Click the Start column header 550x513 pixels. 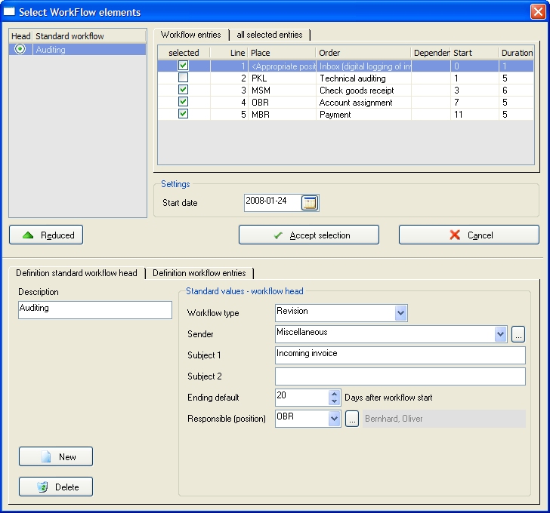coord(474,53)
